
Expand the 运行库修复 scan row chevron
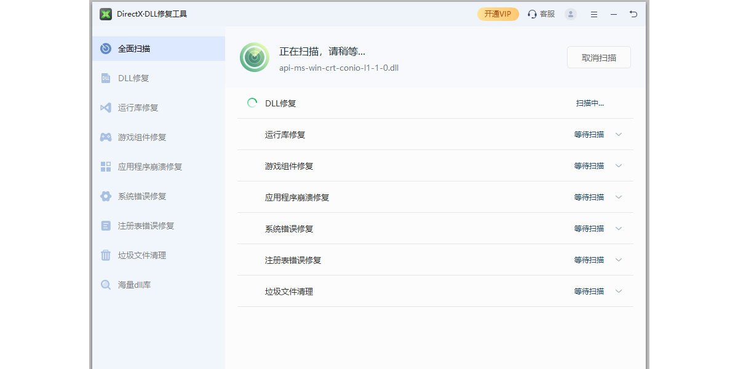tap(619, 135)
